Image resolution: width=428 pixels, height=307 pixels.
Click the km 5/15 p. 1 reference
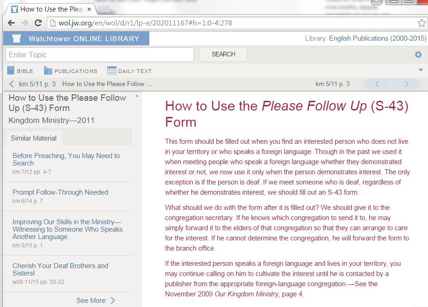[x=28, y=245]
